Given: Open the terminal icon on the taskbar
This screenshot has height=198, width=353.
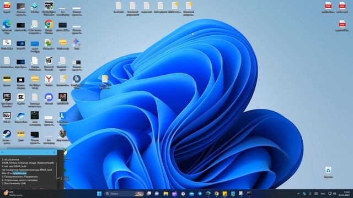Looking at the screenshot, I should (249, 194).
